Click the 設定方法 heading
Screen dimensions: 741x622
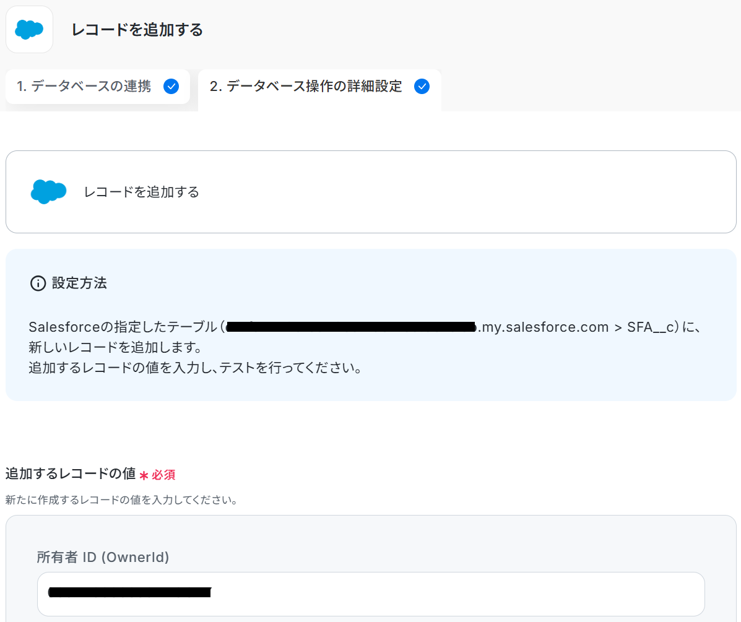click(79, 283)
